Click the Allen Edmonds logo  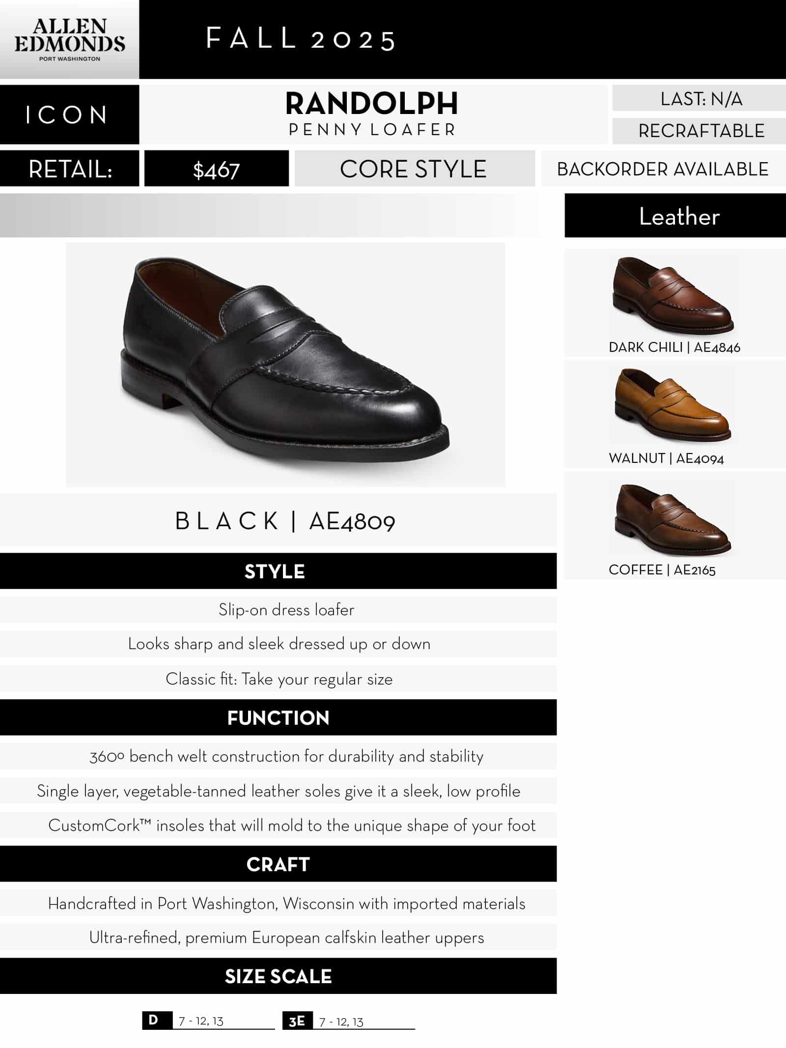pos(69,40)
